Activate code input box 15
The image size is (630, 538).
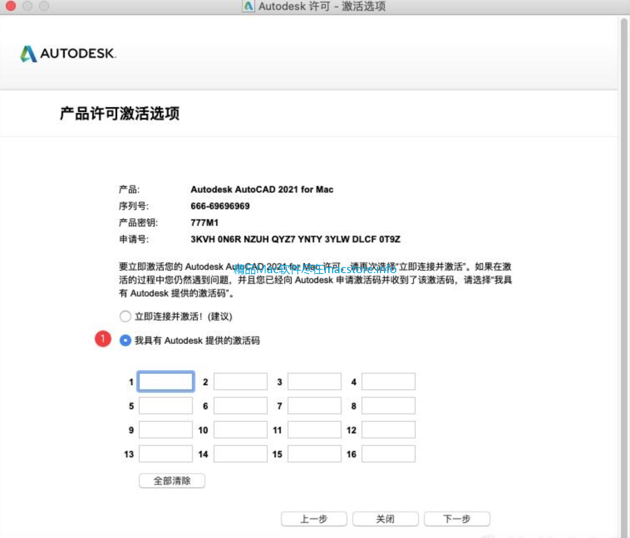coord(314,454)
